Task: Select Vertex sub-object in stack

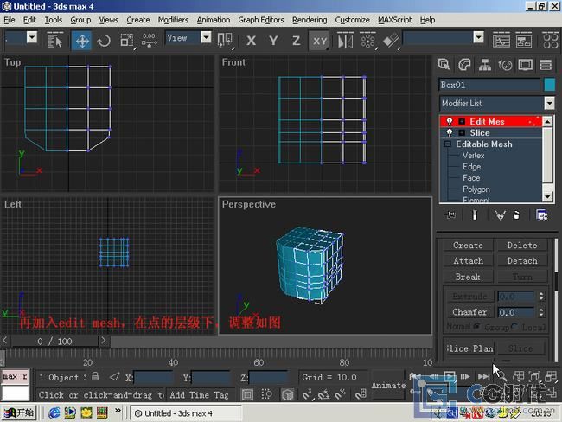Action: 473,156
